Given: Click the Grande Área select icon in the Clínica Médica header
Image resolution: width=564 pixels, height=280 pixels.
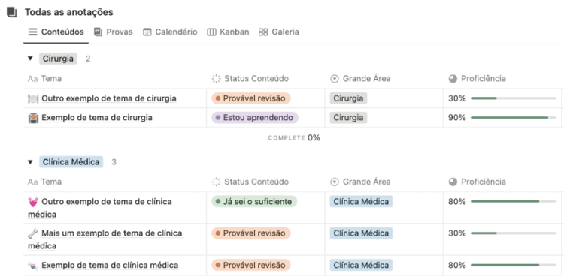Looking at the screenshot, I should tap(335, 182).
